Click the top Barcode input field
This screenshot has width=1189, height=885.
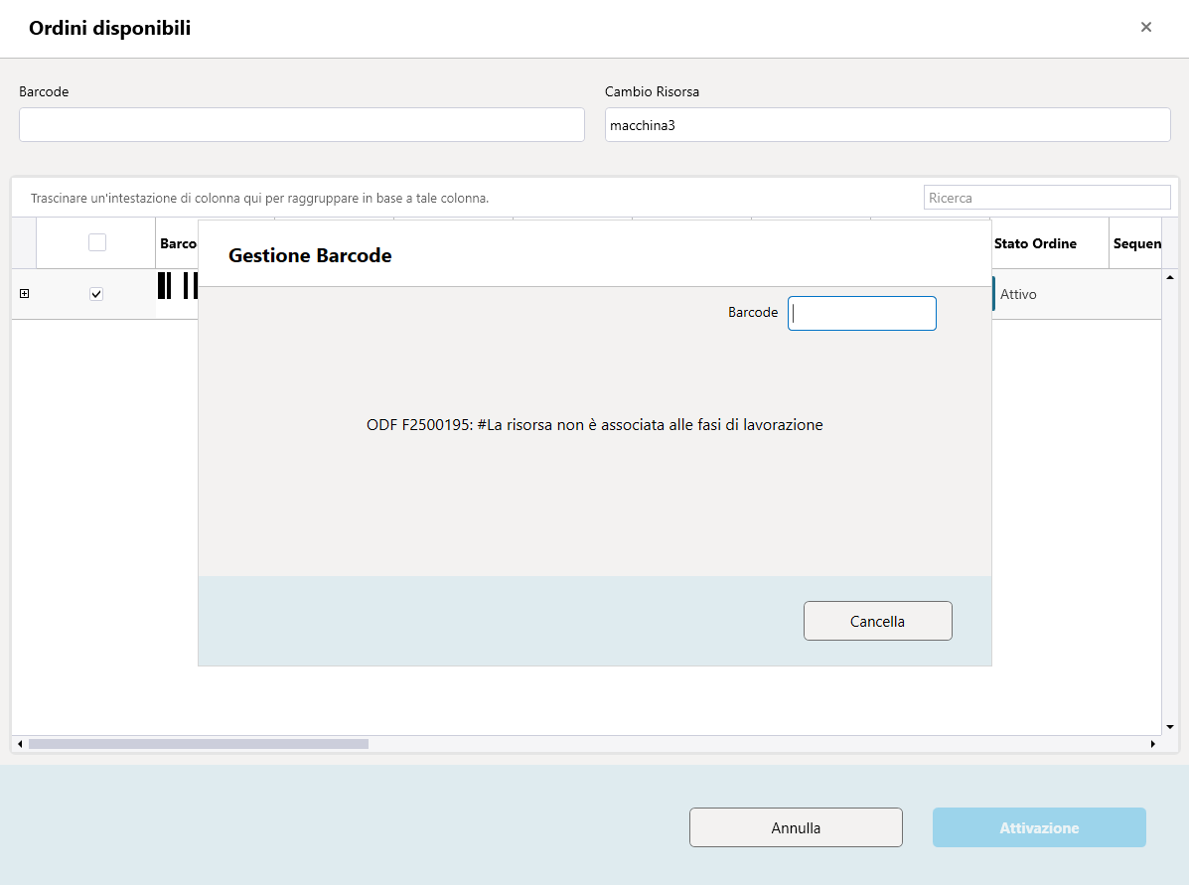coord(302,124)
